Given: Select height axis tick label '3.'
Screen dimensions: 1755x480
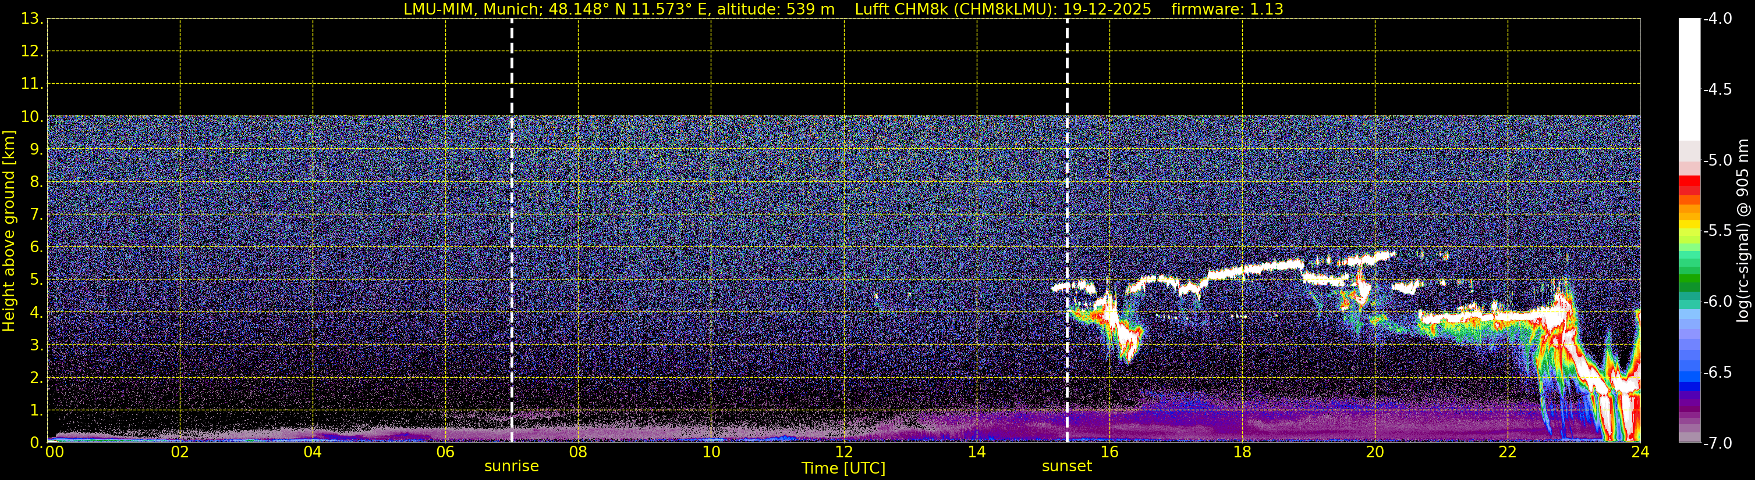Looking at the screenshot, I should click(x=36, y=345).
